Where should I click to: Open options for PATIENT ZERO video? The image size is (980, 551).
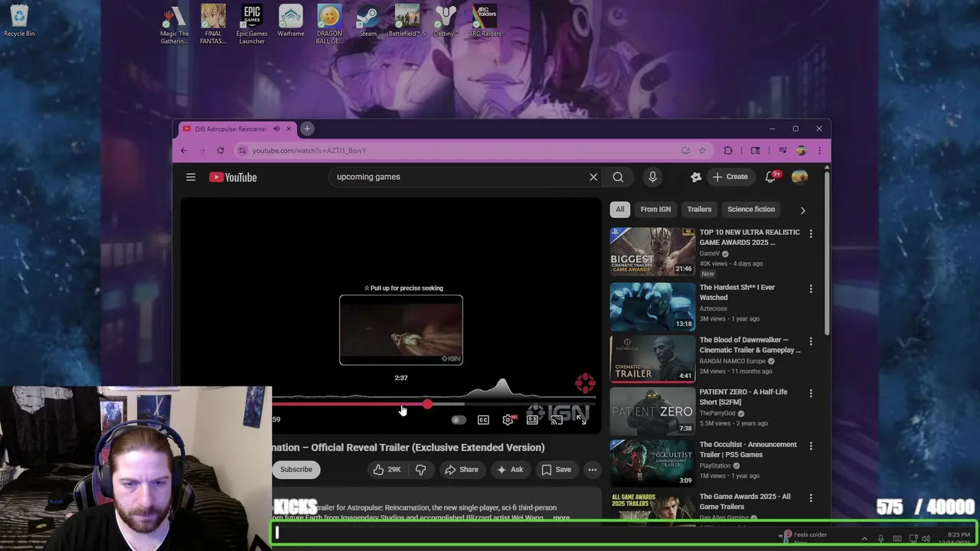[811, 393]
